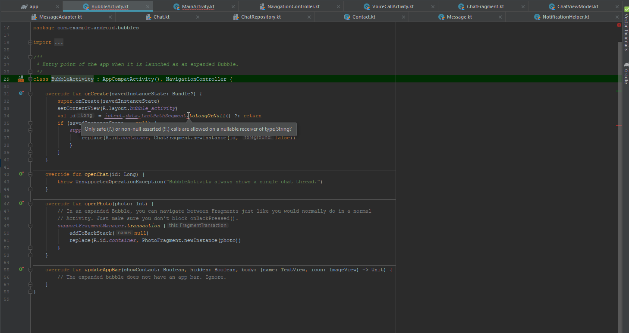Collapse the openPhoto function fold
629x333 pixels.
coord(30,204)
